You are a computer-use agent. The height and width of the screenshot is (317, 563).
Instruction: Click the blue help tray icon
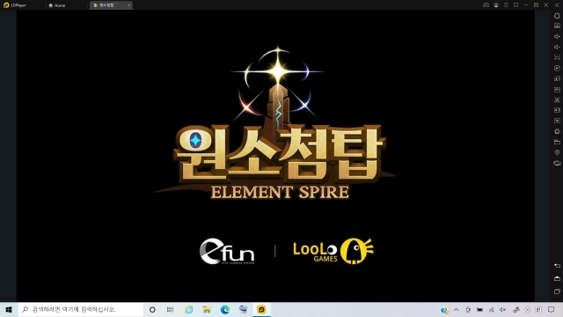point(444,310)
